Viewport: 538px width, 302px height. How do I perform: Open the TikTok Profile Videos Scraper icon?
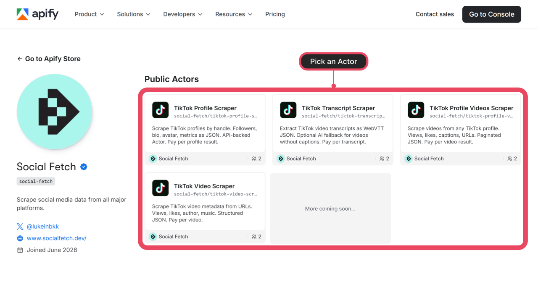pyautogui.click(x=416, y=110)
